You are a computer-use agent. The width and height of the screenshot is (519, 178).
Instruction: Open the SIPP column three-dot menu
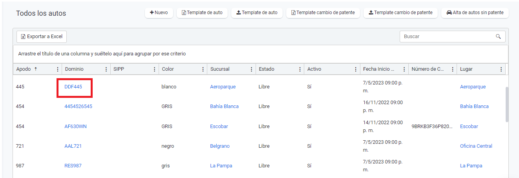pos(154,69)
